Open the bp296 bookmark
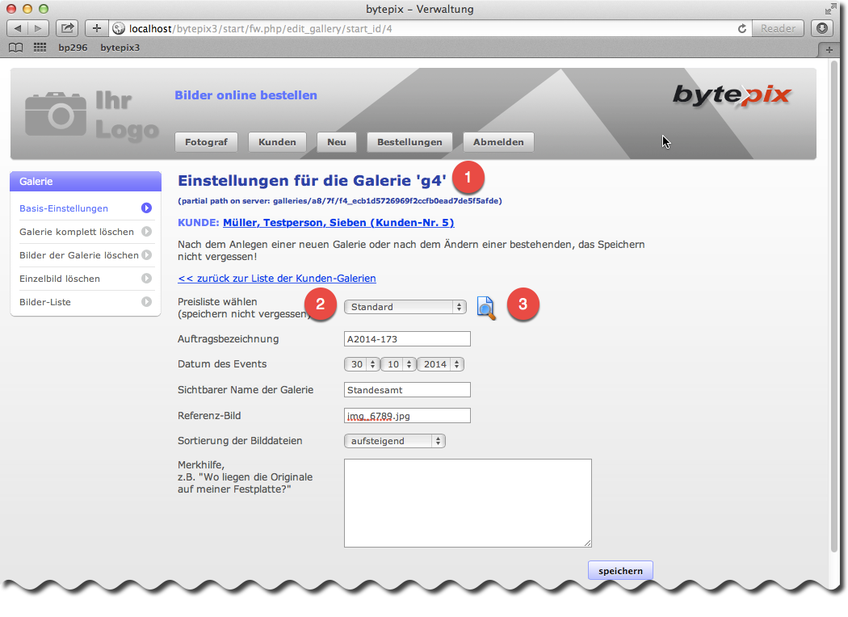848x617 pixels. (73, 48)
